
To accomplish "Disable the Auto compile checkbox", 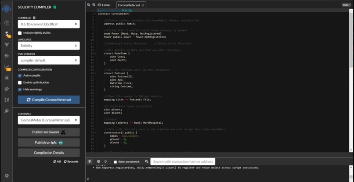I will tap(20, 75).
